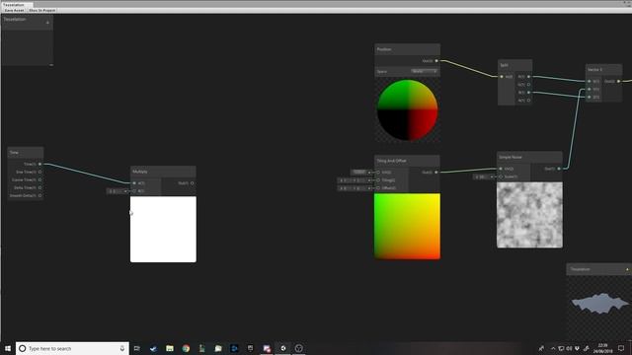Click the Tiling(2) input port

pyautogui.click(x=378, y=179)
